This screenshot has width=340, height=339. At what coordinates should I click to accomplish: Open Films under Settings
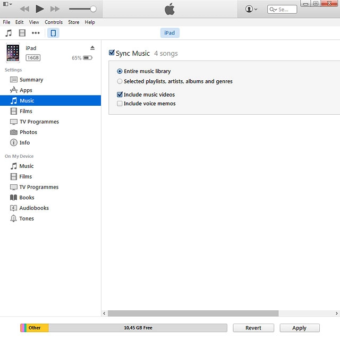pos(50,111)
